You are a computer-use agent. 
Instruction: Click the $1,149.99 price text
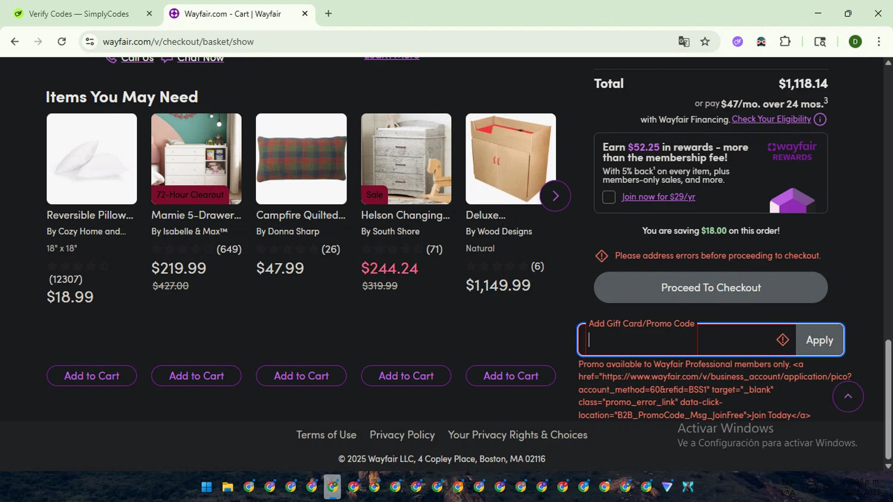tap(498, 286)
